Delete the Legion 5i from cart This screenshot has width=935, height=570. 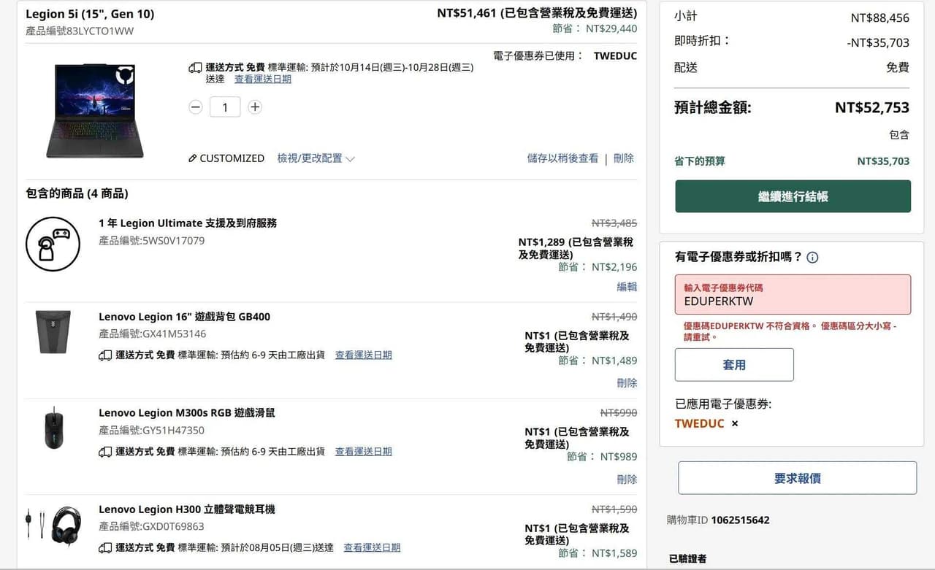click(624, 158)
